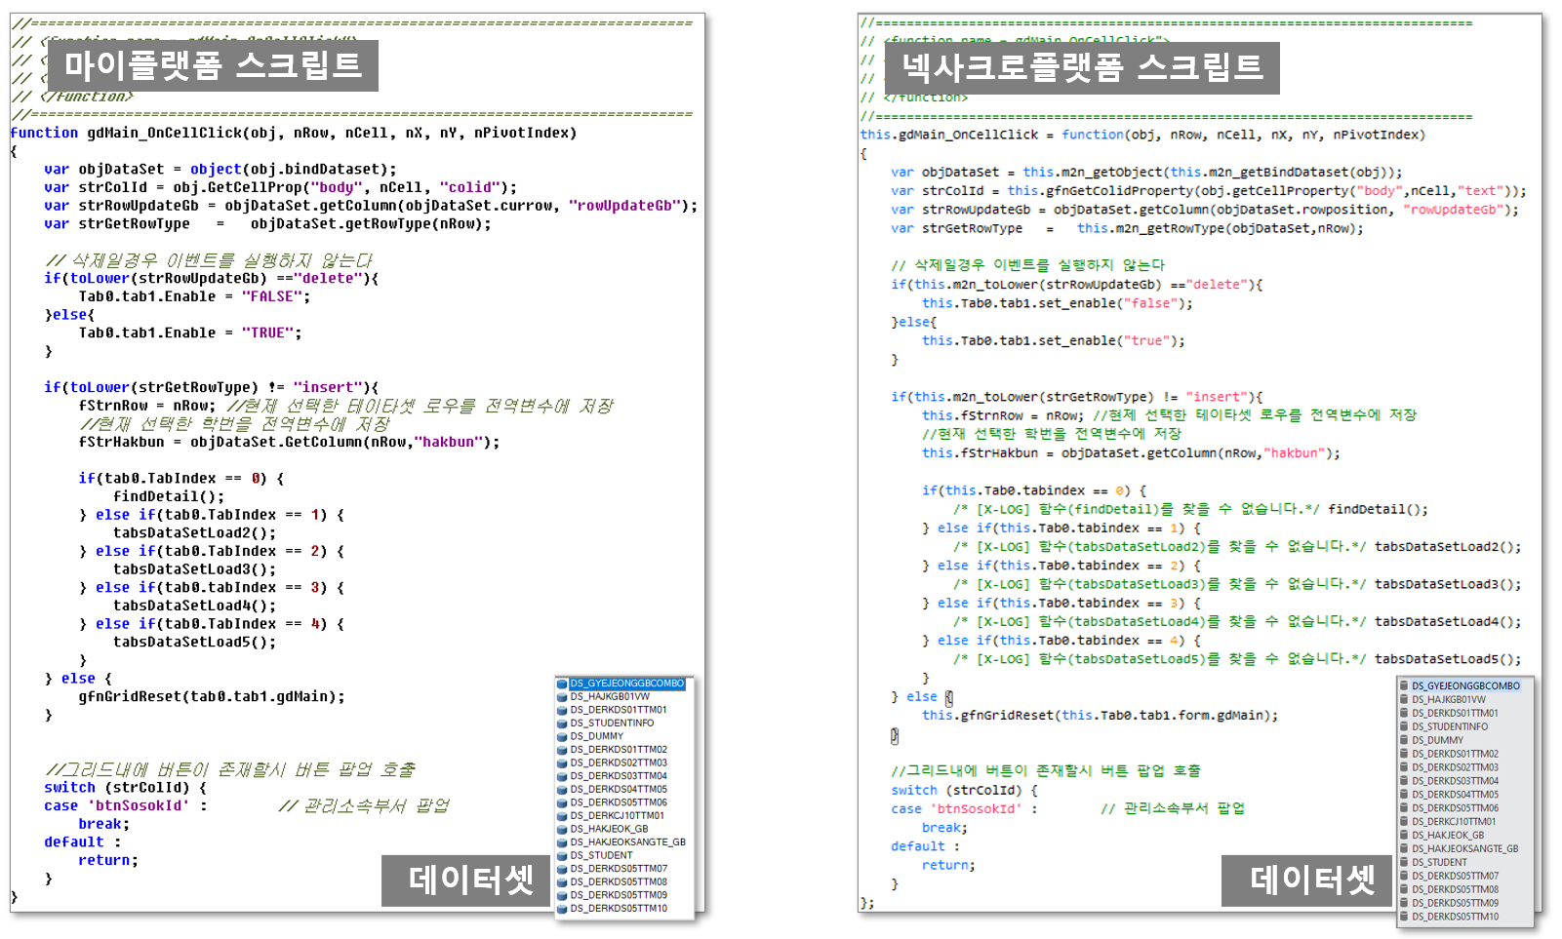Viewport: 1562px width, 939px height.
Task: Click 'return;' line in Nexacro script
Action: [x=948, y=865]
